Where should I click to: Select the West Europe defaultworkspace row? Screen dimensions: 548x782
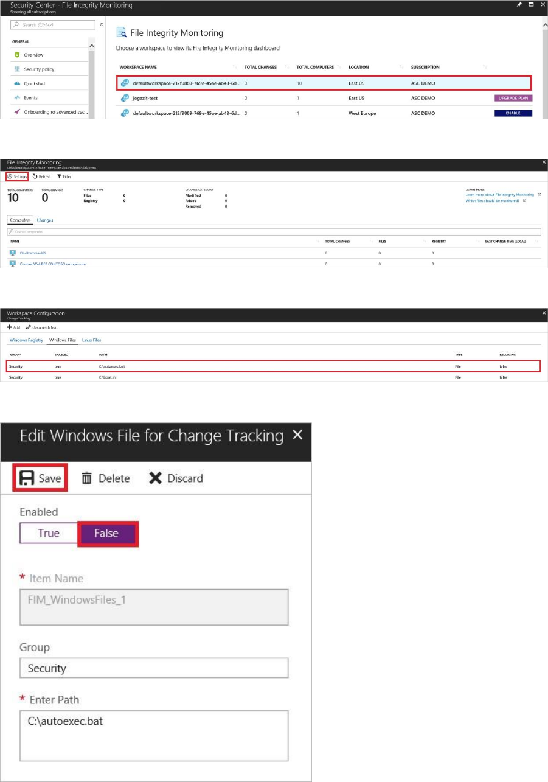click(x=324, y=113)
